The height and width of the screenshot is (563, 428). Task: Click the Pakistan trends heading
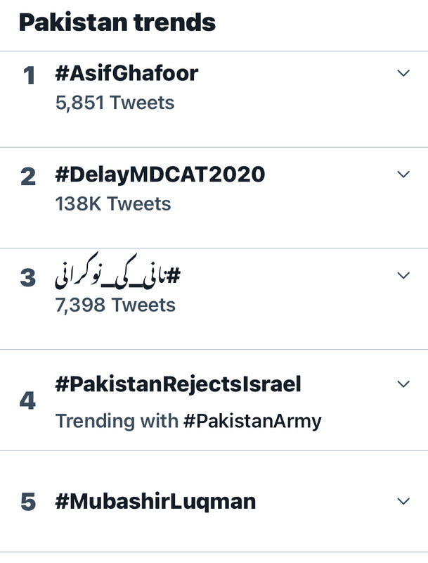click(117, 23)
